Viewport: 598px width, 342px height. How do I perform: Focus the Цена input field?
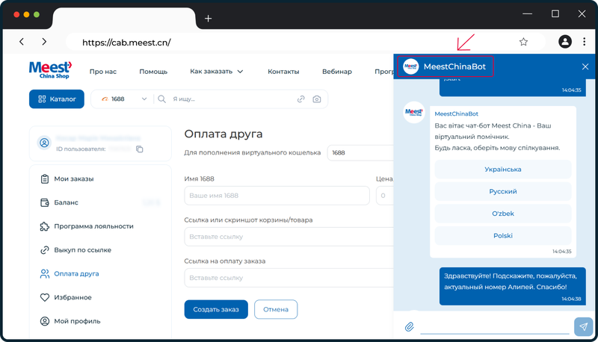(x=385, y=196)
